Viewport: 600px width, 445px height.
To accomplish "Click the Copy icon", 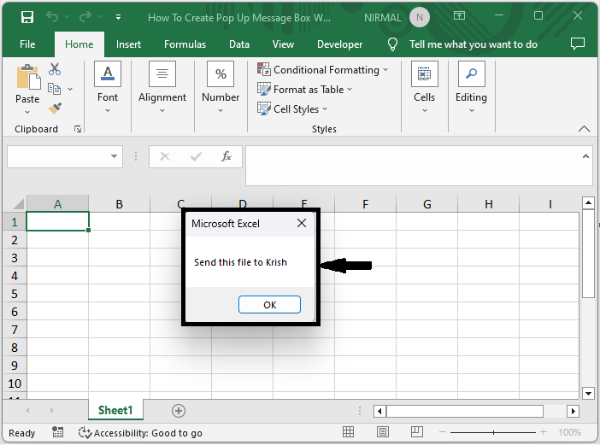I will pos(54,89).
